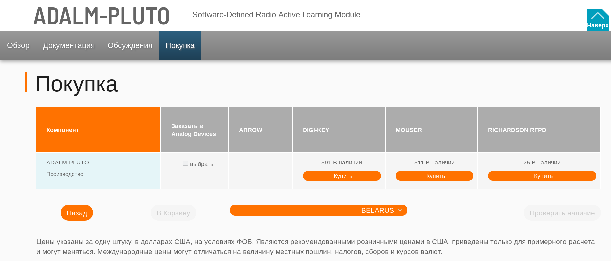
Task: Switch to the Документация tab
Action: 69,45
